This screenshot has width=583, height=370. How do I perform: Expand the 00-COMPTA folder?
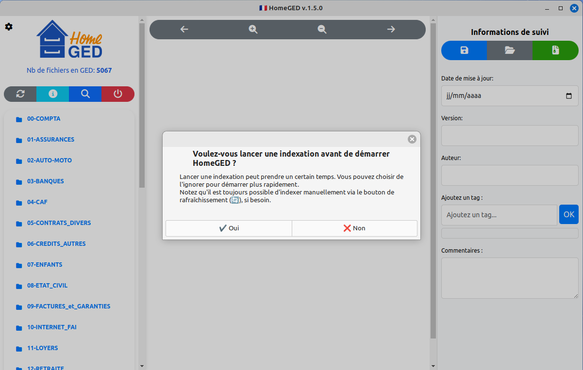pos(44,119)
